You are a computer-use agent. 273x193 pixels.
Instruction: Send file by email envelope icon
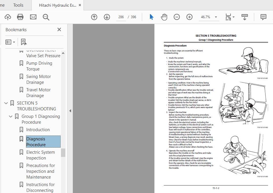point(33,17)
